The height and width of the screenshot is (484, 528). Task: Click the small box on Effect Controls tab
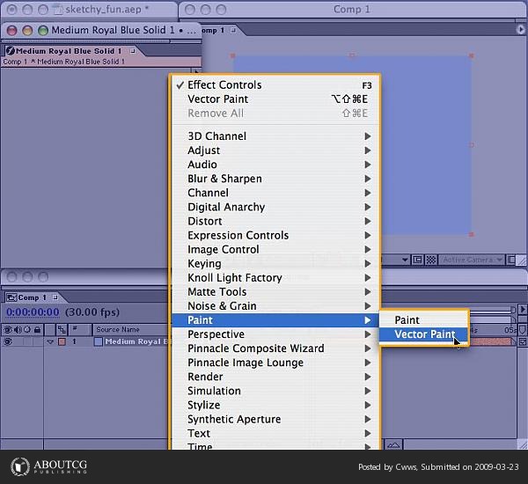[133, 51]
